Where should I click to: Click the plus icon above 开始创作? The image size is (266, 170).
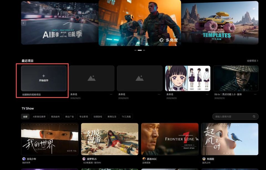coord(44,76)
